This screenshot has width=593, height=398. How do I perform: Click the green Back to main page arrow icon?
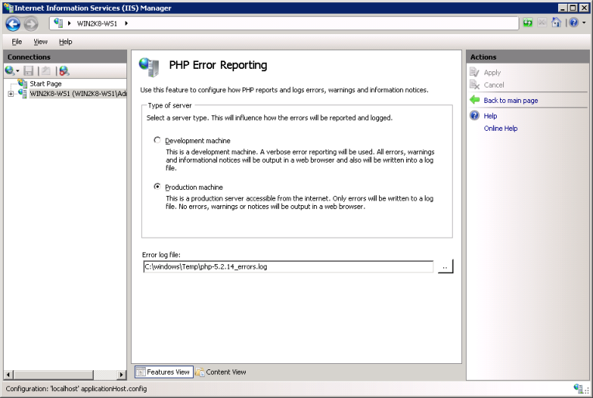(475, 100)
